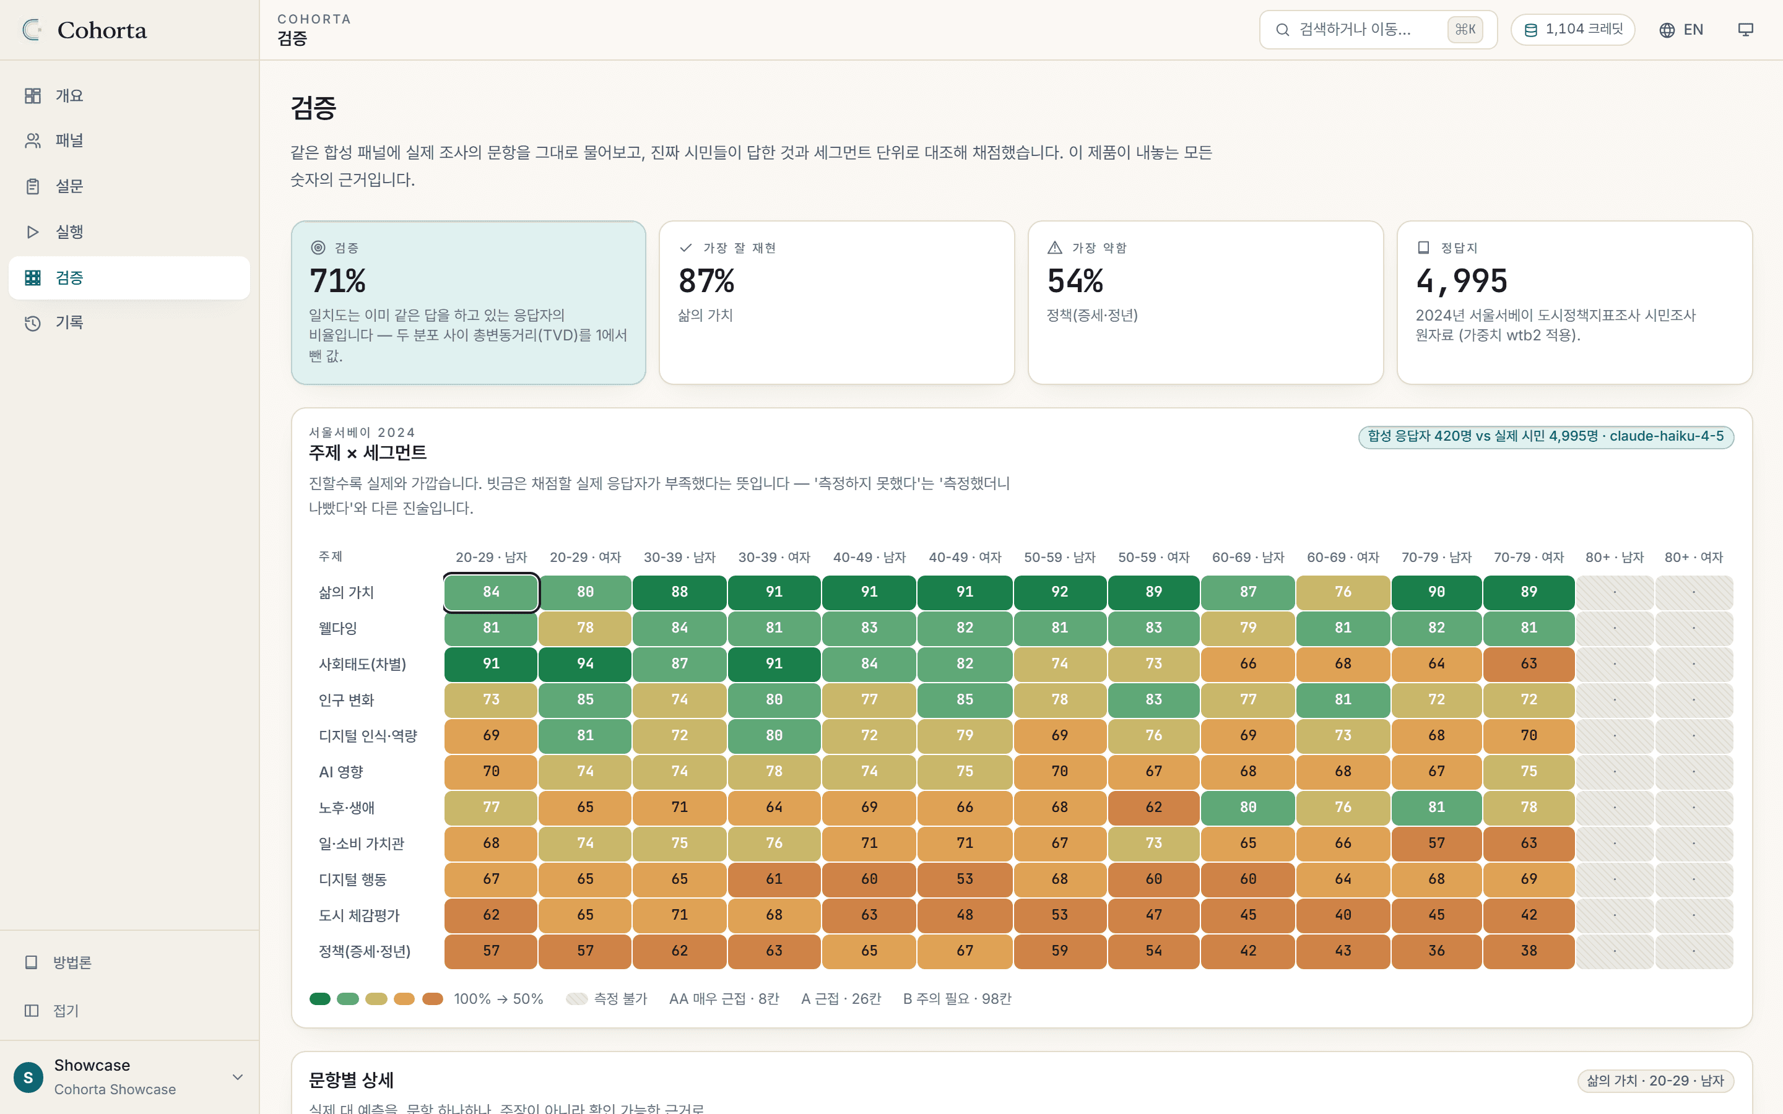The image size is (1783, 1114).
Task: Select cell 36 for 정책(증세·정년), 70-79 · 남자
Action: point(1437,951)
